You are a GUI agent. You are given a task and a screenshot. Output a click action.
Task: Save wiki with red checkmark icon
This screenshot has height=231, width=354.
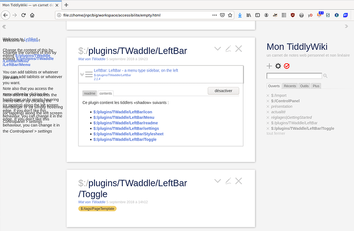tap(287, 66)
